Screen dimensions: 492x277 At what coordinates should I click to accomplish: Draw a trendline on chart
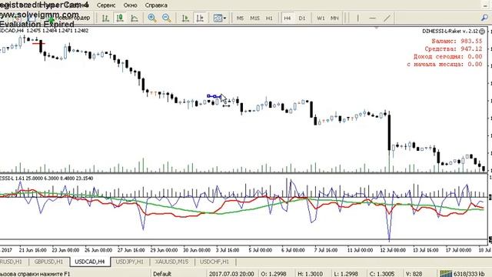pos(387,18)
